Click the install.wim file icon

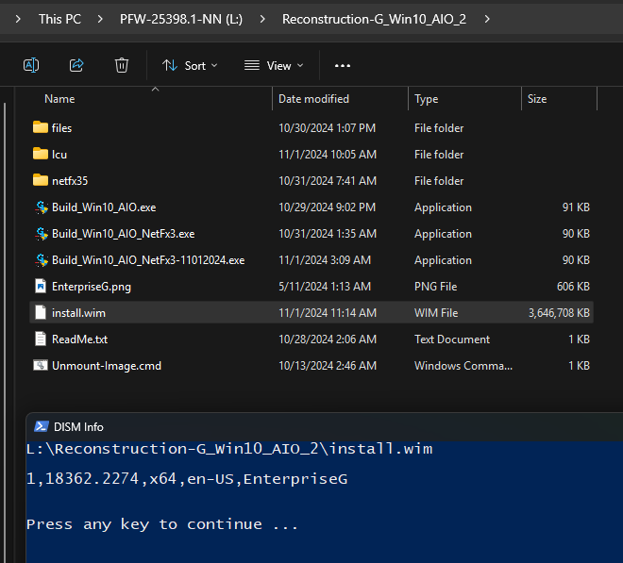pos(41,312)
